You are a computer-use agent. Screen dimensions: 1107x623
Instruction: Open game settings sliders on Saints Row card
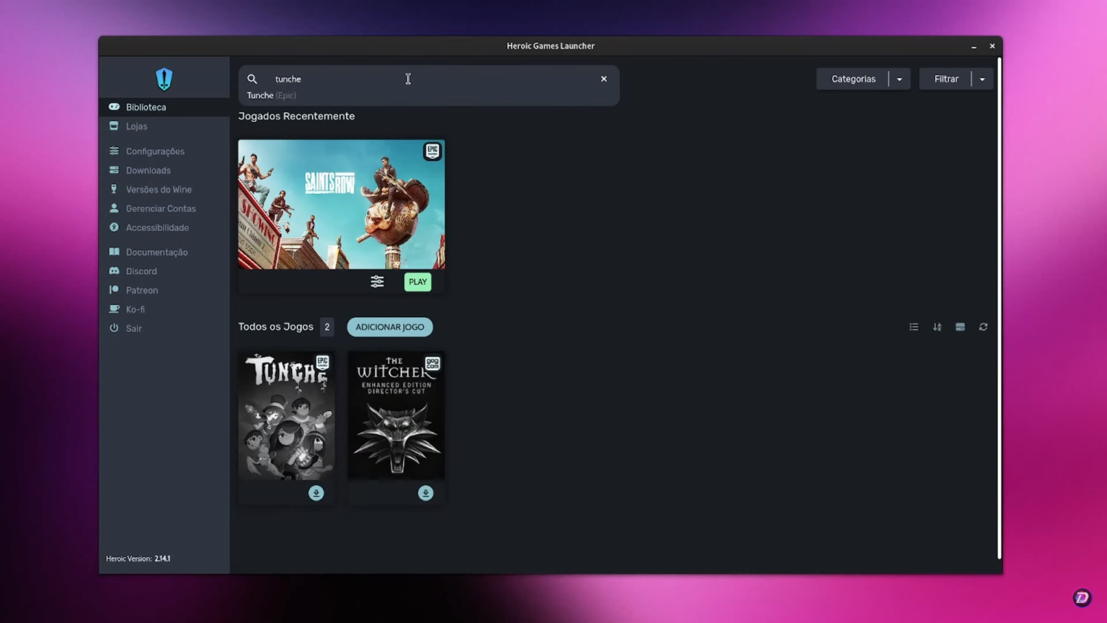[377, 281]
